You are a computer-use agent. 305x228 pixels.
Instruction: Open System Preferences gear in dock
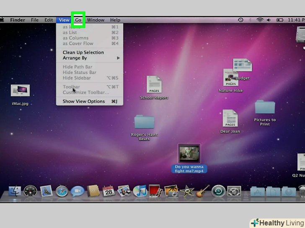233,192
